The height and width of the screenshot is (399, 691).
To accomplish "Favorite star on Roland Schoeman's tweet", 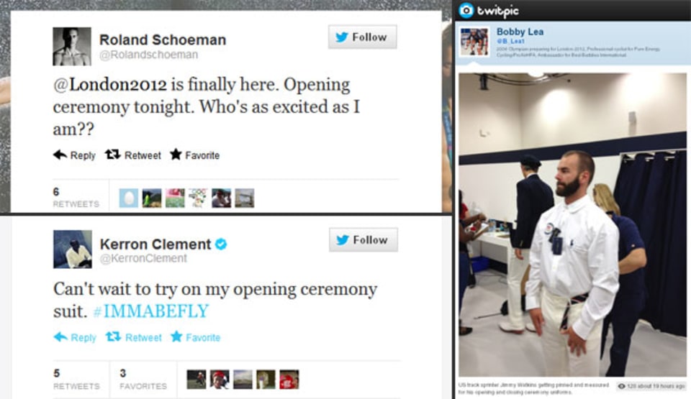I will (195, 155).
